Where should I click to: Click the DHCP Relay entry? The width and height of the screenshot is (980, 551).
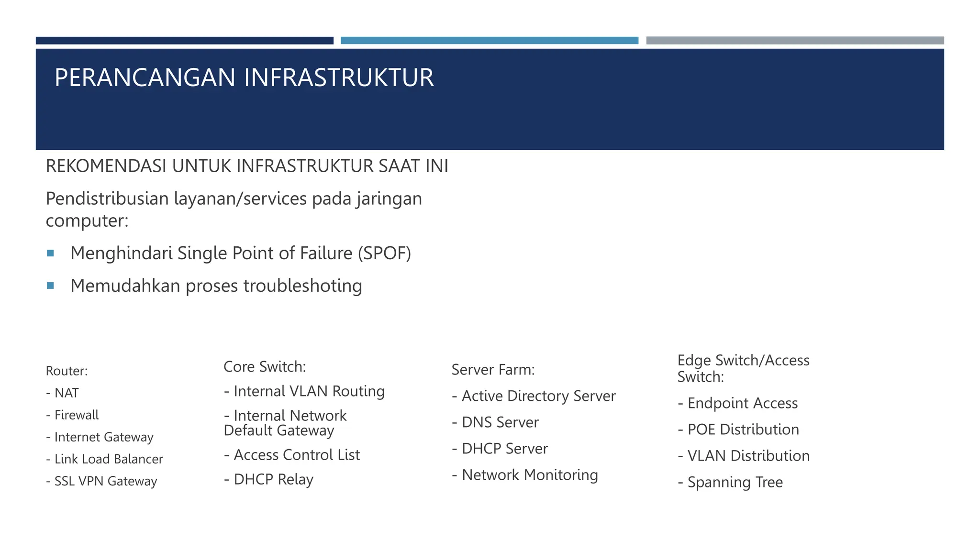[x=268, y=479]
